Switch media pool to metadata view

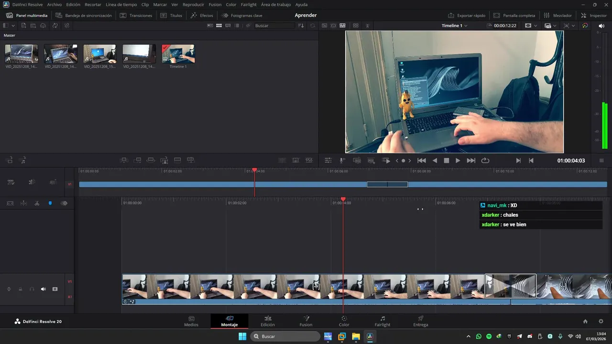click(210, 25)
